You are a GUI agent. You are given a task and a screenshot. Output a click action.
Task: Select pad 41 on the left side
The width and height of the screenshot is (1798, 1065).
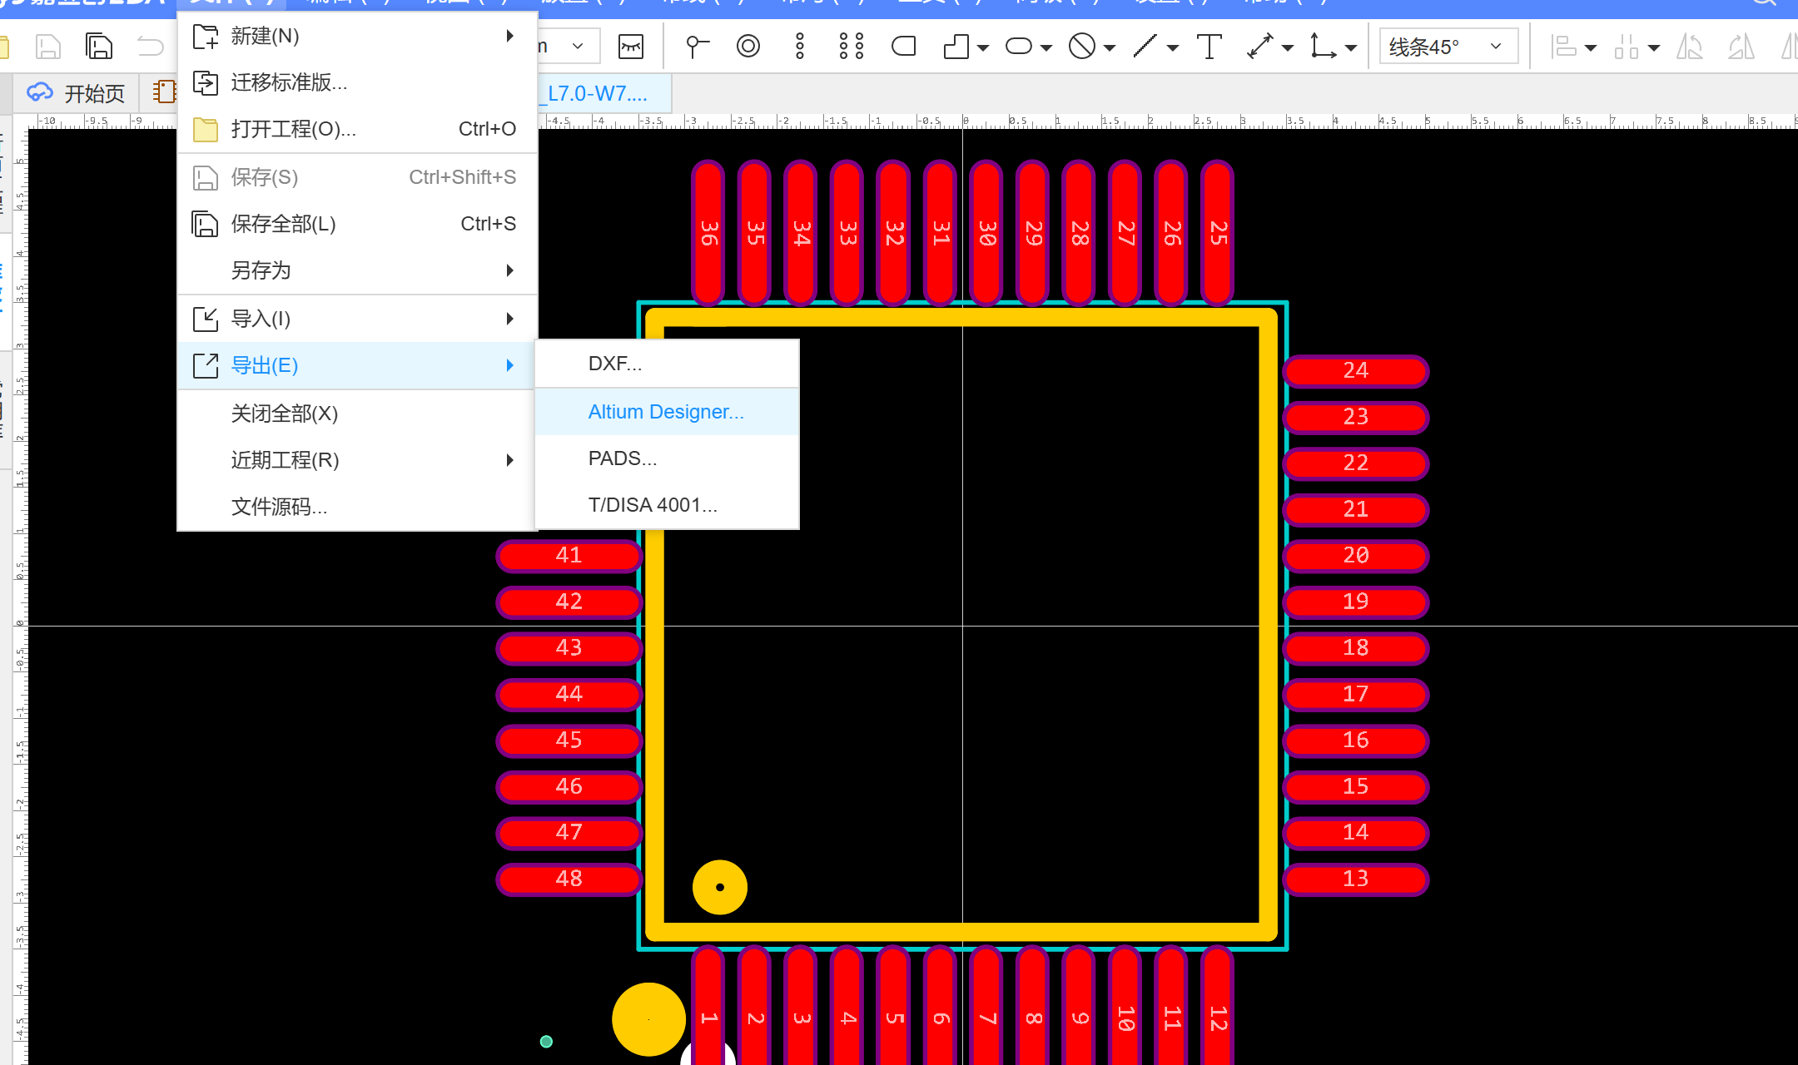click(x=569, y=556)
